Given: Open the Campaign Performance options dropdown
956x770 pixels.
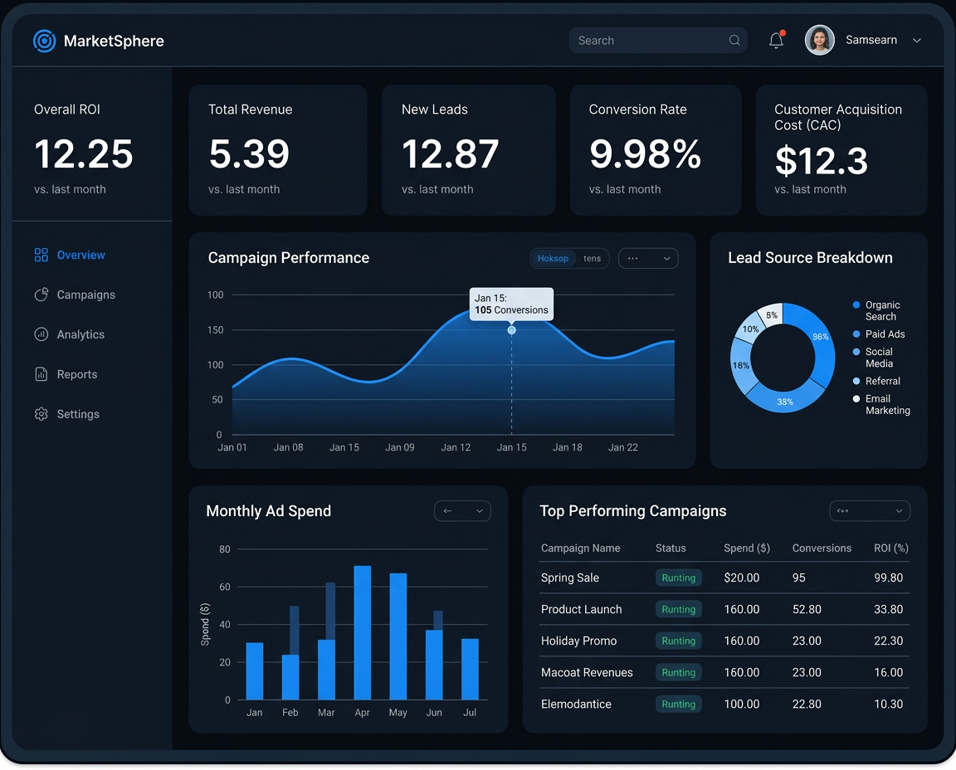Looking at the screenshot, I should click(x=648, y=258).
